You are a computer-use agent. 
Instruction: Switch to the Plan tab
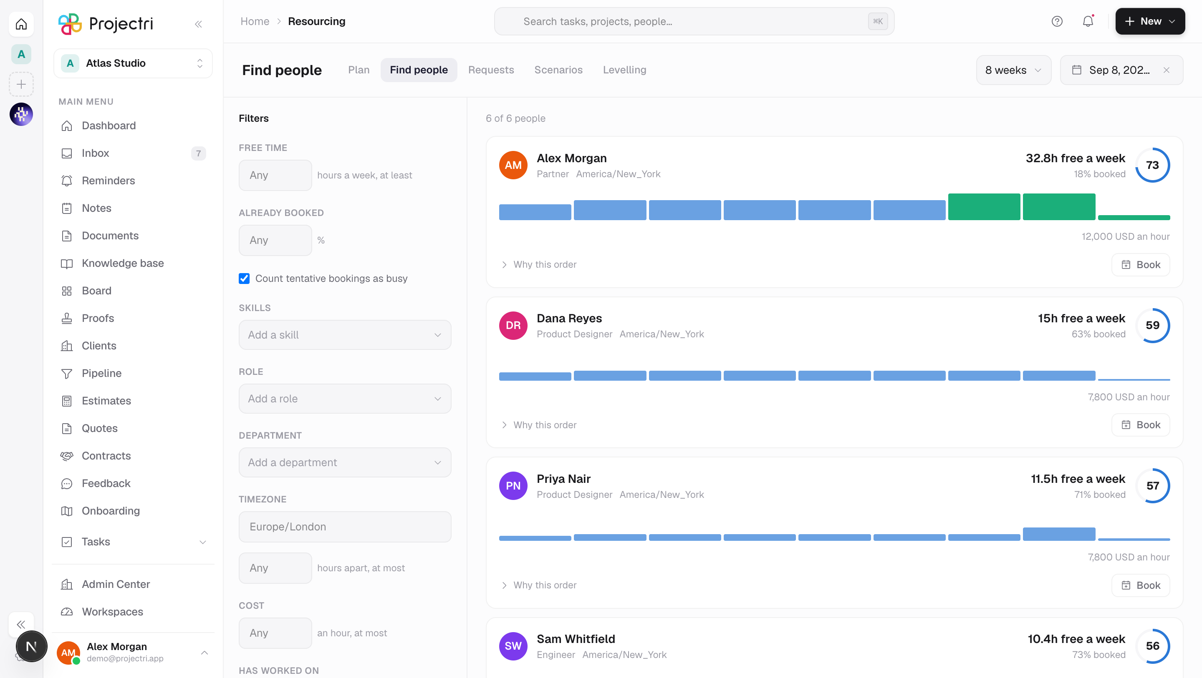[359, 70]
